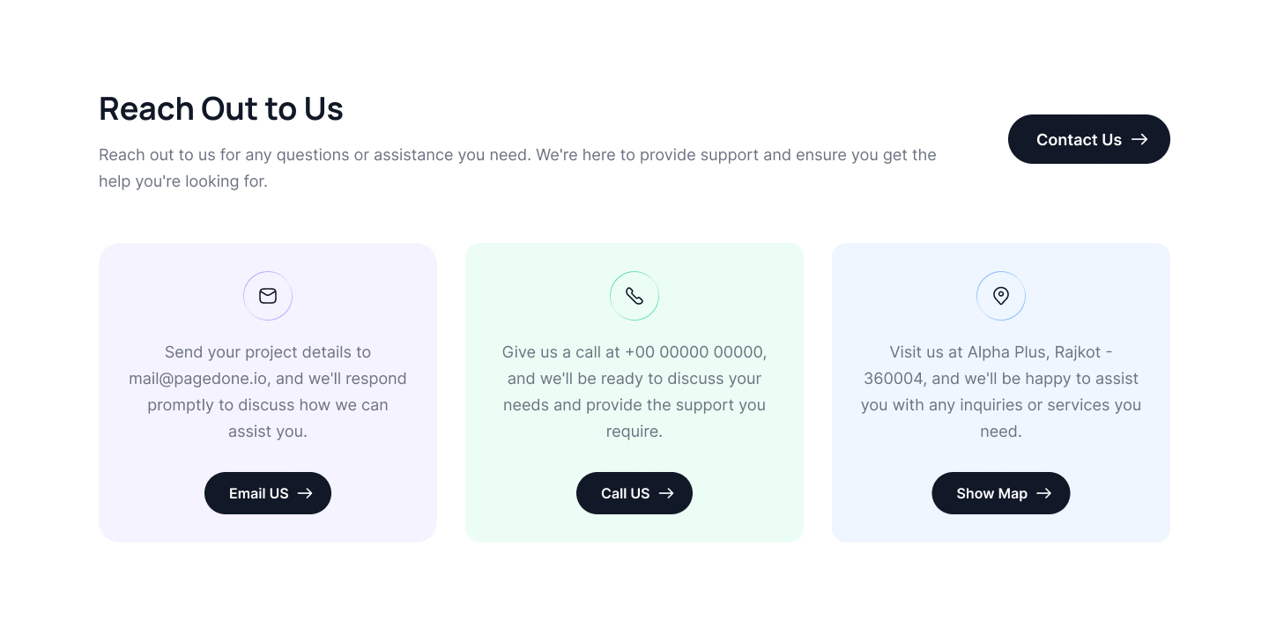Click "promptly to discuss how we can" text
The width and height of the screenshot is (1269, 627).
tap(268, 405)
